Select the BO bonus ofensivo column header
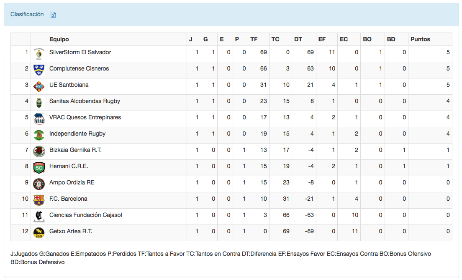 click(367, 39)
